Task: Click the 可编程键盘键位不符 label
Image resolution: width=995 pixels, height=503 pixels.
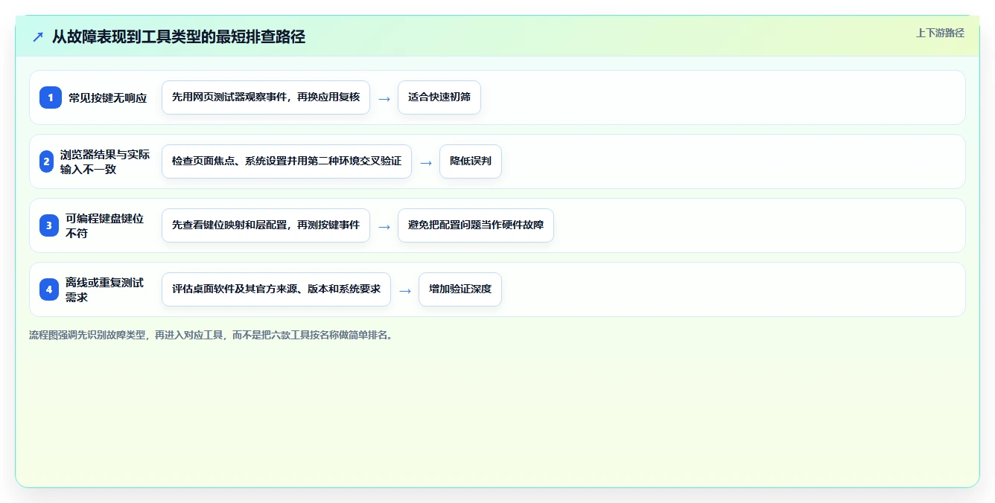Action: (105, 225)
